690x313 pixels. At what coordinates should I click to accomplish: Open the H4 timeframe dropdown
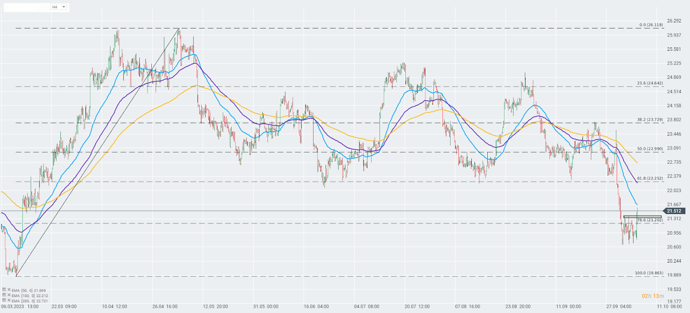tap(59, 7)
